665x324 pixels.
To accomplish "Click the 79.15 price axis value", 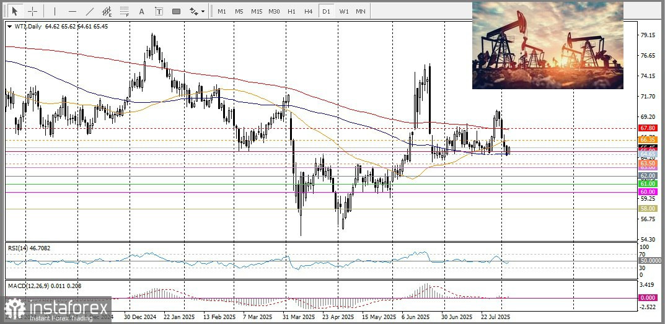I will click(648, 35).
